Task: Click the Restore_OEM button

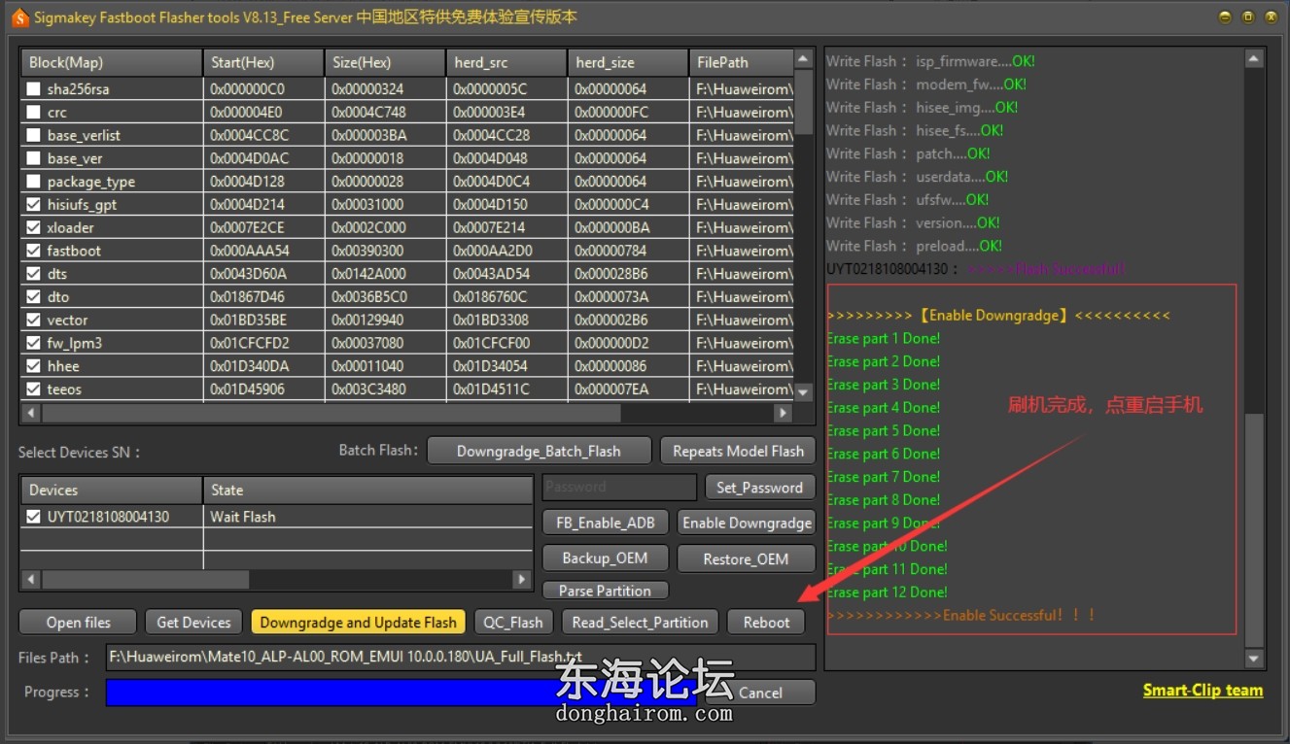Action: [x=746, y=558]
